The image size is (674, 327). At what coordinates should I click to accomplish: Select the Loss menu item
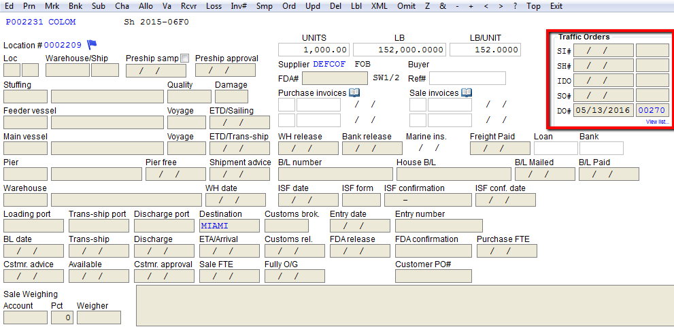tap(214, 6)
